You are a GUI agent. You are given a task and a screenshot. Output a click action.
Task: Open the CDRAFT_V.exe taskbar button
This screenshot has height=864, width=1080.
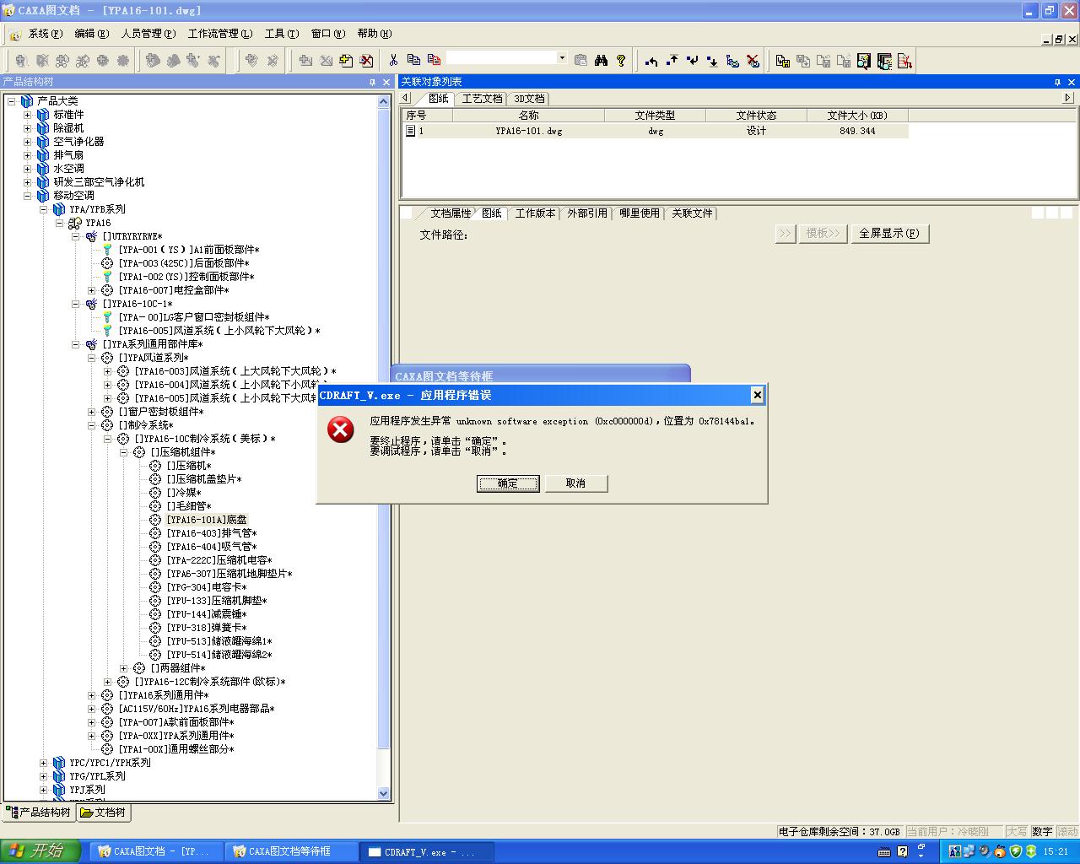click(x=427, y=852)
